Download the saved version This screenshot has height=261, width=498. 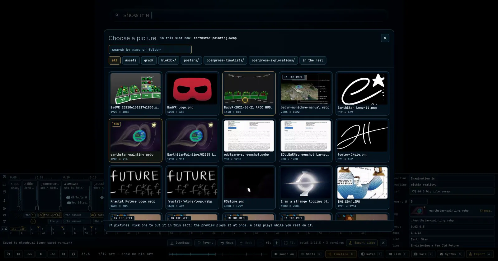point(180,243)
